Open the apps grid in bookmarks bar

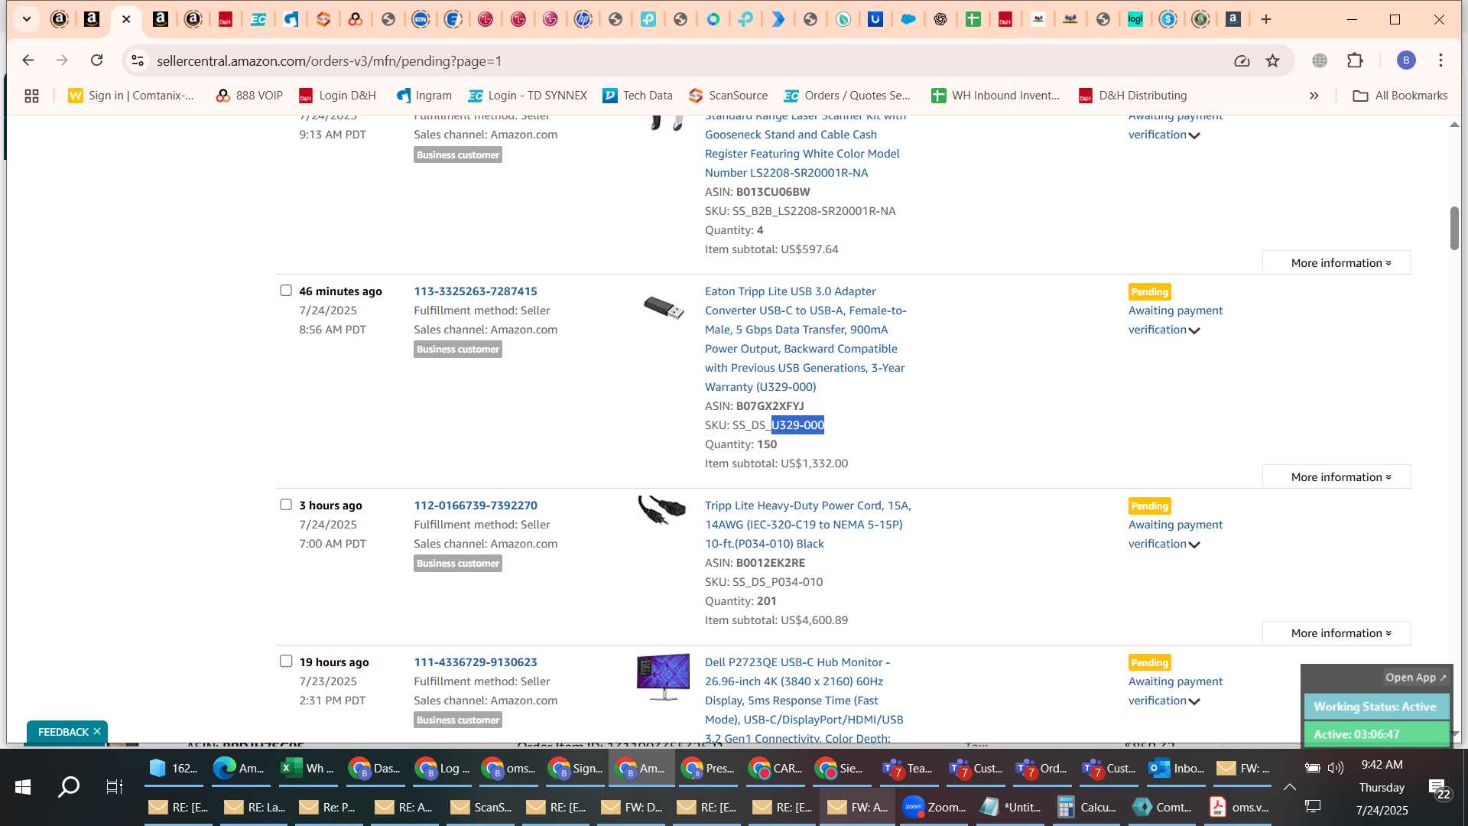[31, 96]
